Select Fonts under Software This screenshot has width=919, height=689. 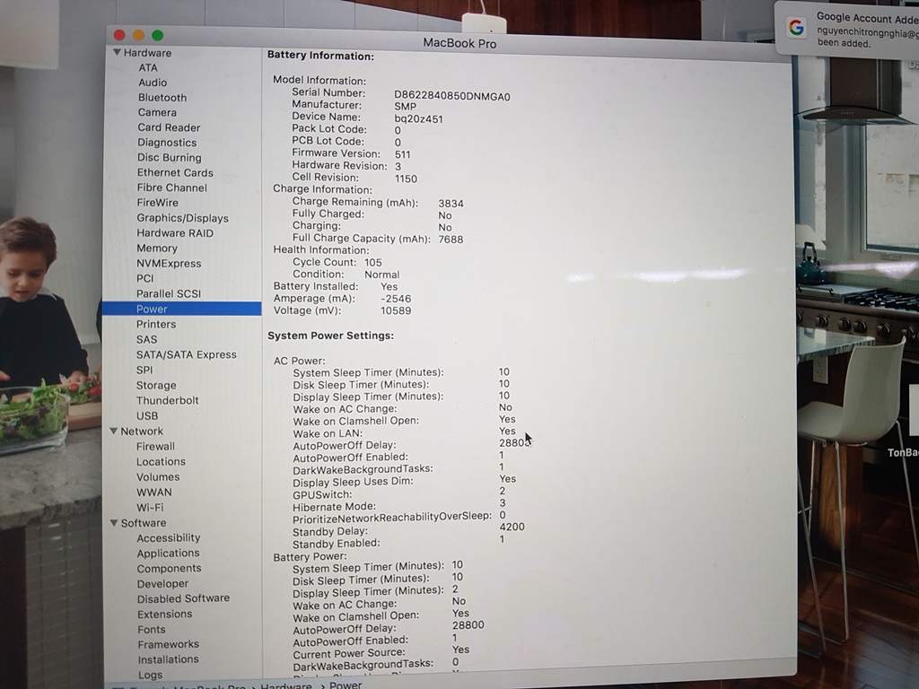[151, 629]
